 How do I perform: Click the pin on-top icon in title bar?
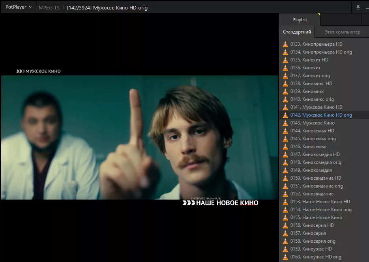[x=358, y=7]
